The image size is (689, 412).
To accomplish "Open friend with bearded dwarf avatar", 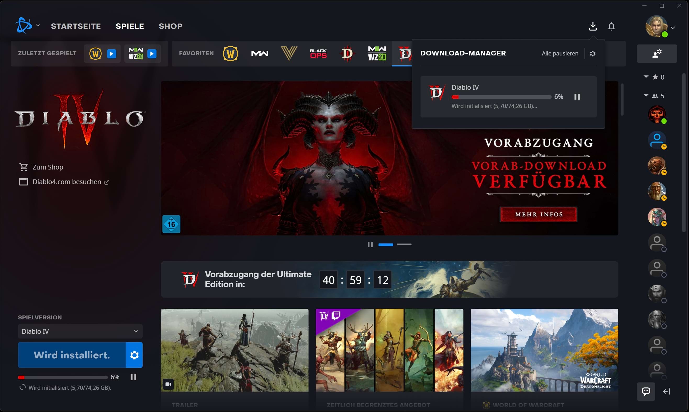I will (657, 191).
